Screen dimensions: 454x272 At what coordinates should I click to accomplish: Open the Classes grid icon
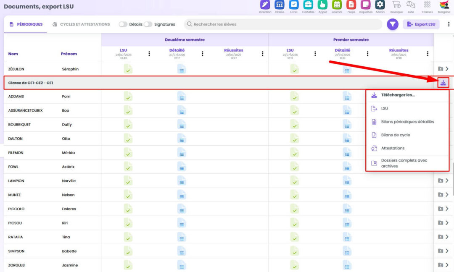coord(427,5)
